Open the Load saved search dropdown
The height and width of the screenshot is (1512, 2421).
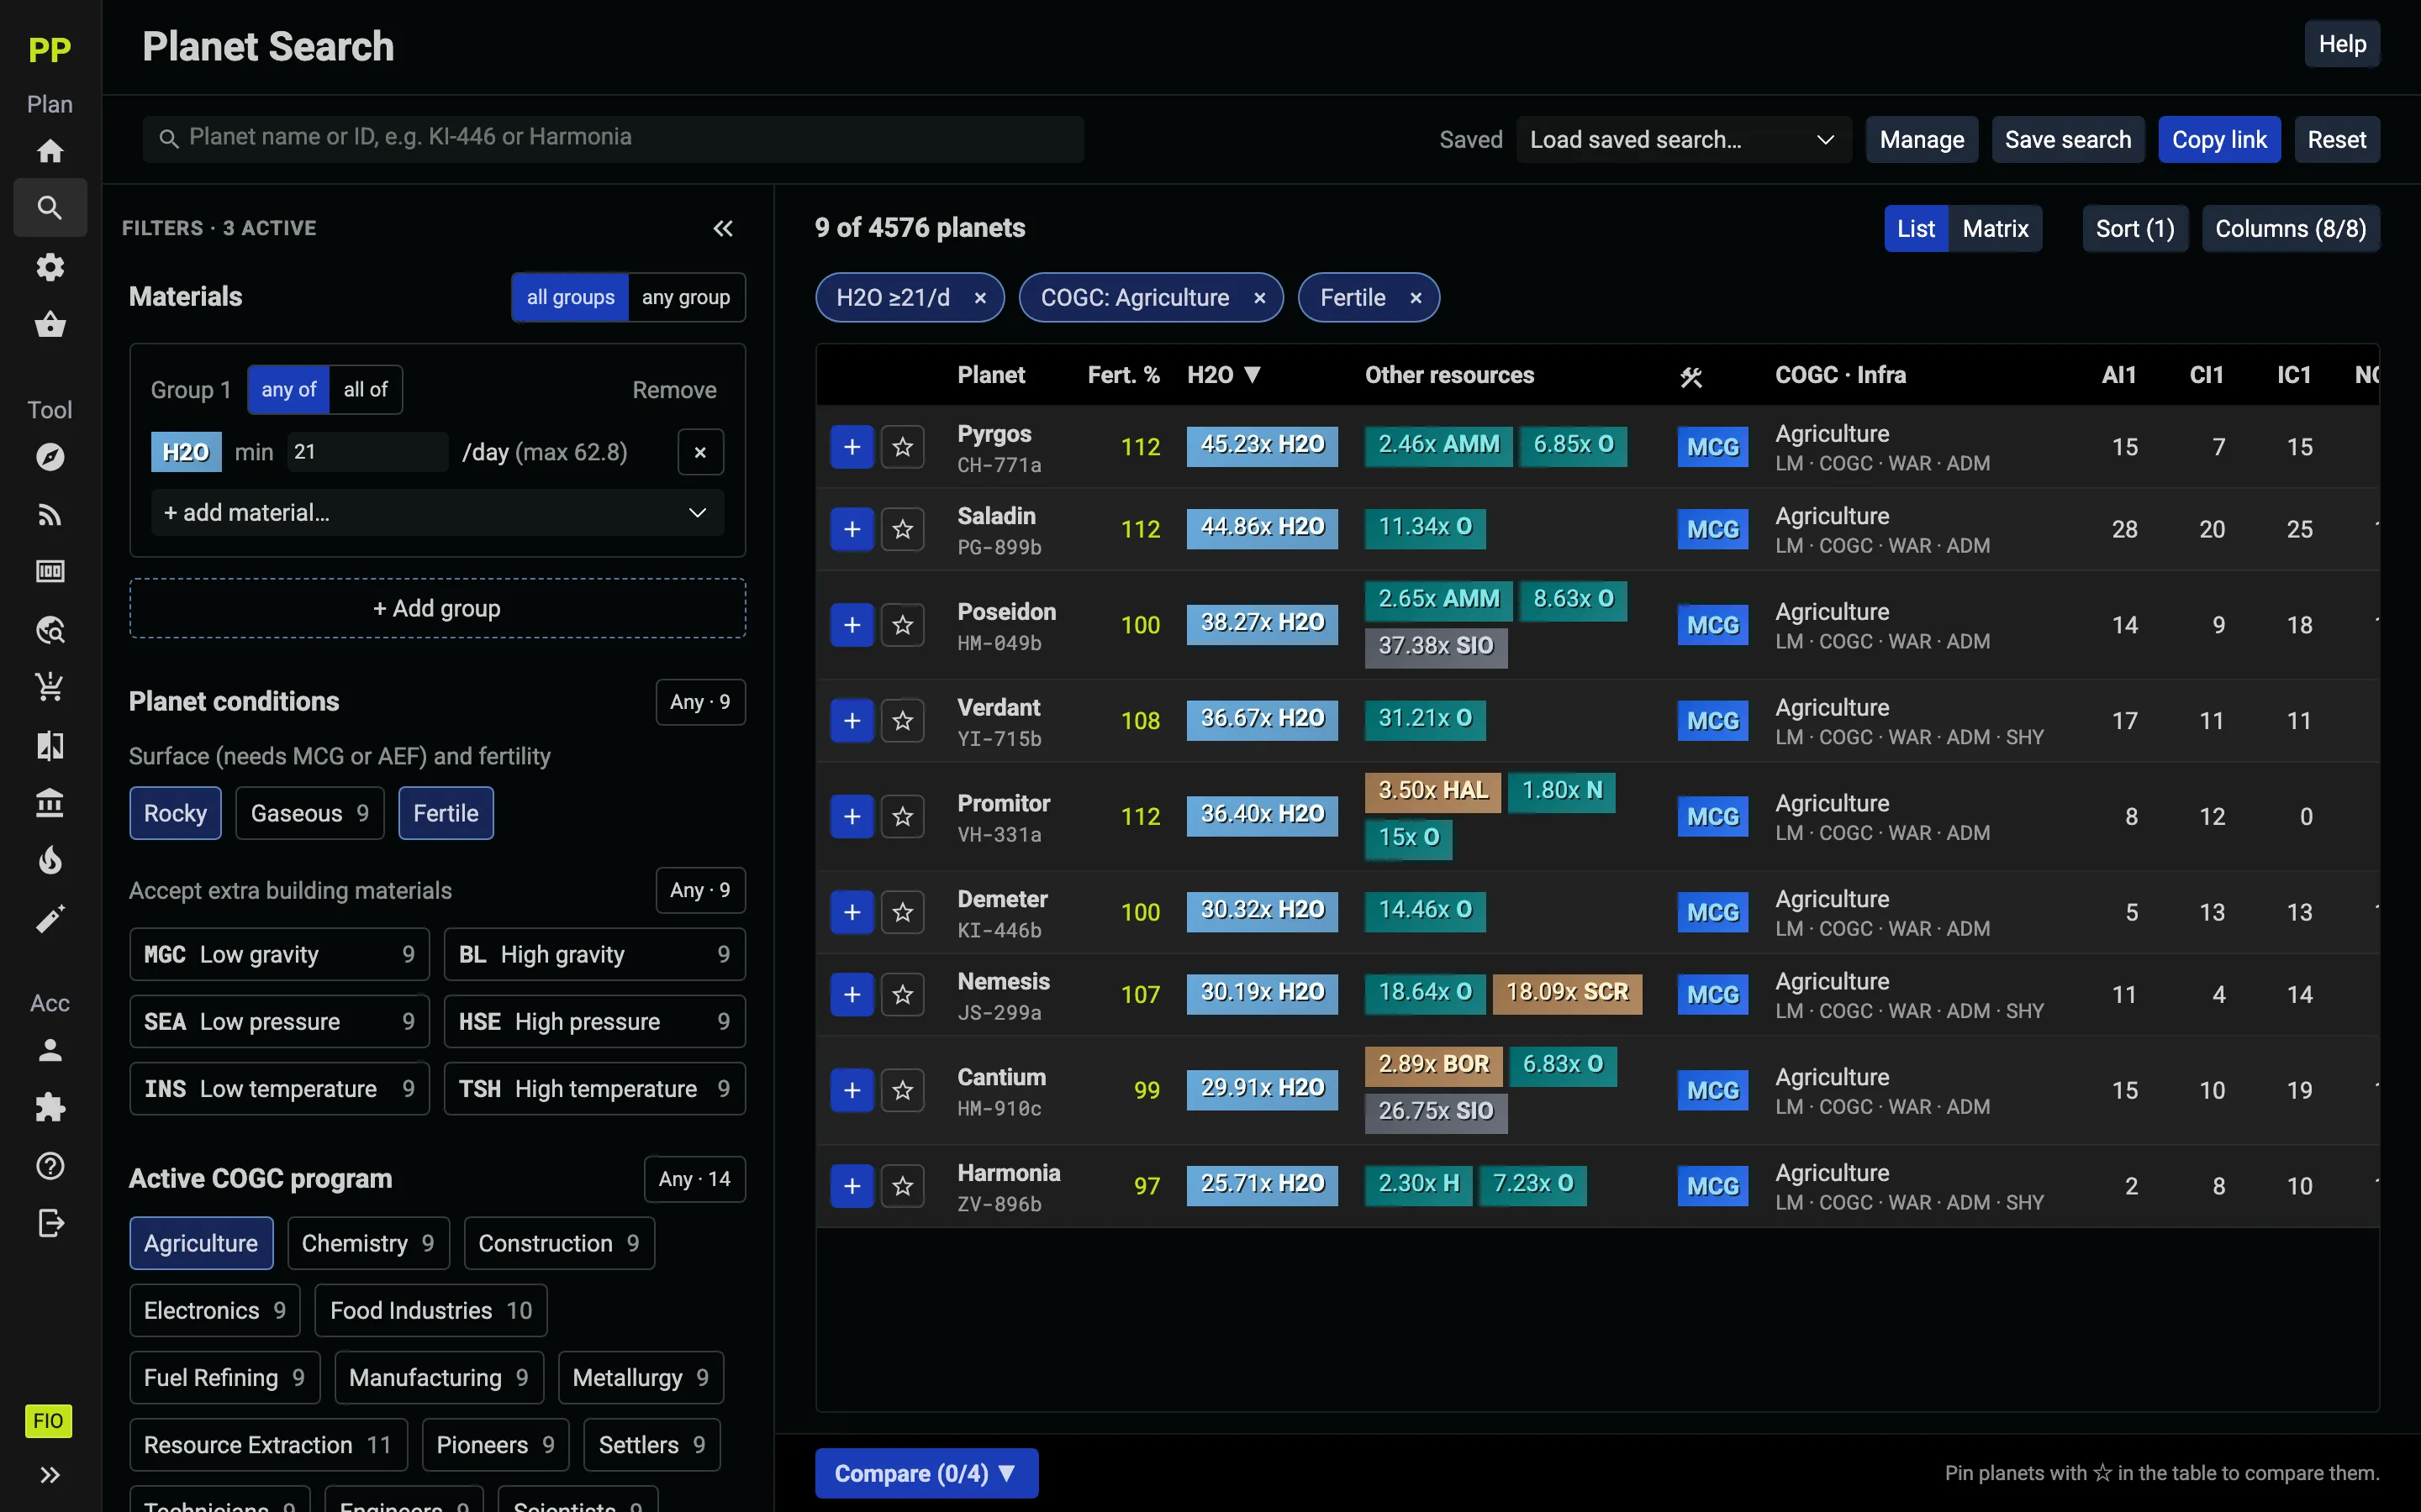tap(1684, 140)
